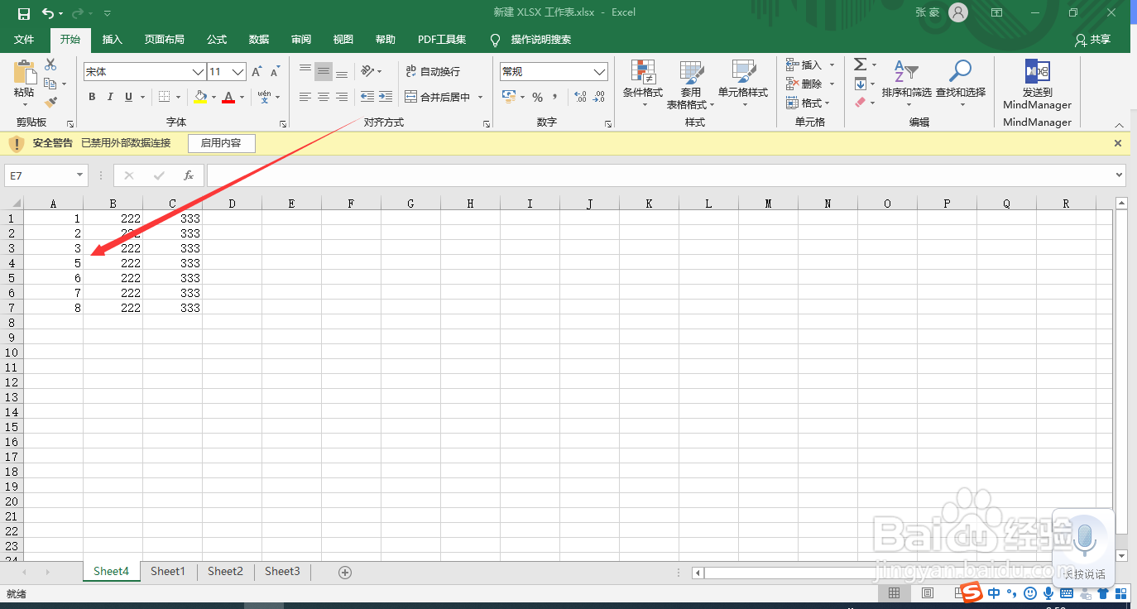Screen dimensions: 1137x609
Task: Open Cell Styles (单元格样式)
Action: tap(743, 84)
